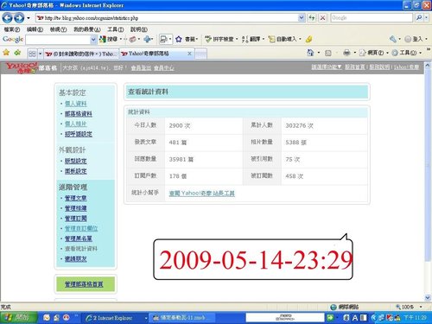
Task: Go back with the browser Back arrow
Action: (x=7, y=18)
